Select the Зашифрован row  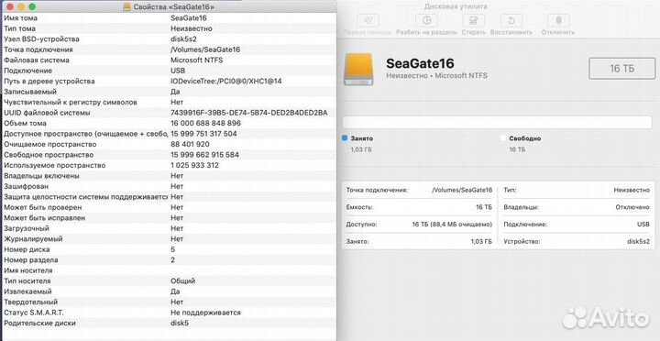click(169, 186)
